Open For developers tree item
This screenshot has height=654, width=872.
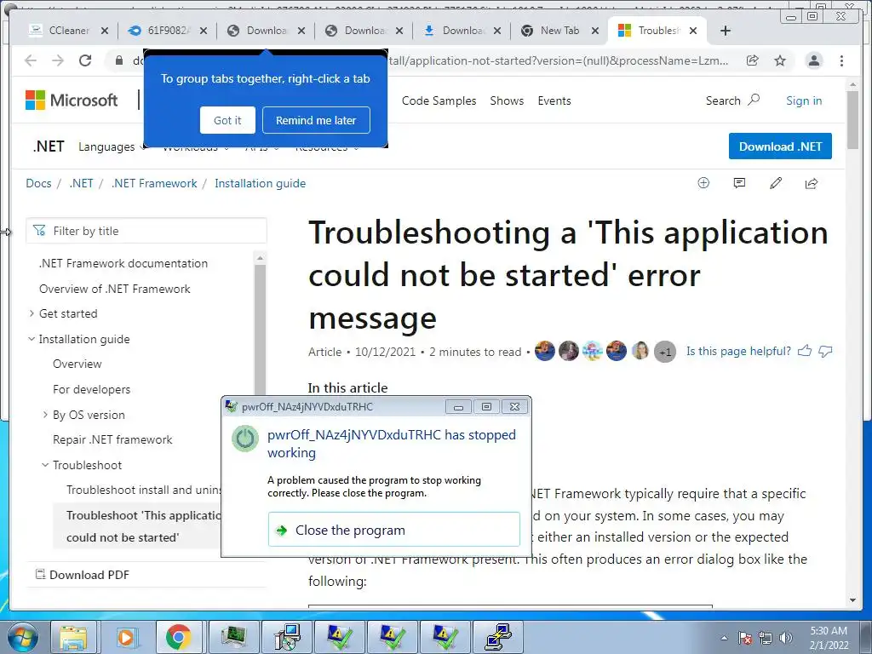click(x=92, y=389)
